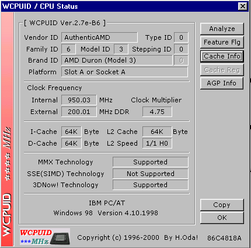The width and height of the screenshot is (251, 248).
Task: Select the External clock 200.01 value
Action: point(79,112)
